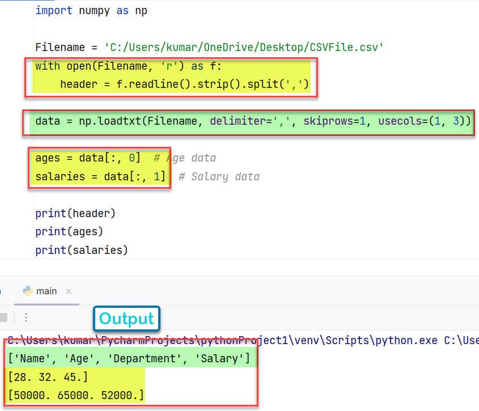Click the tool window stripe icon at far left
The width and height of the screenshot is (479, 411).
(2, 291)
